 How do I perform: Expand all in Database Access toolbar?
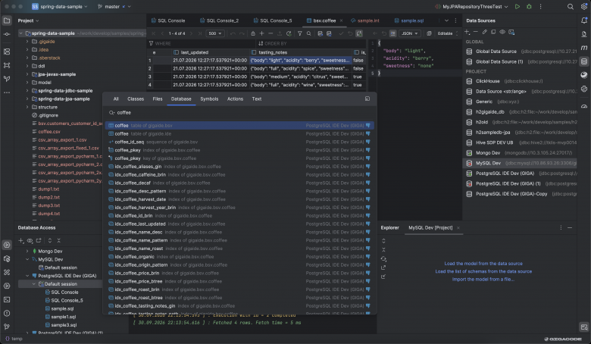[x=50, y=240]
